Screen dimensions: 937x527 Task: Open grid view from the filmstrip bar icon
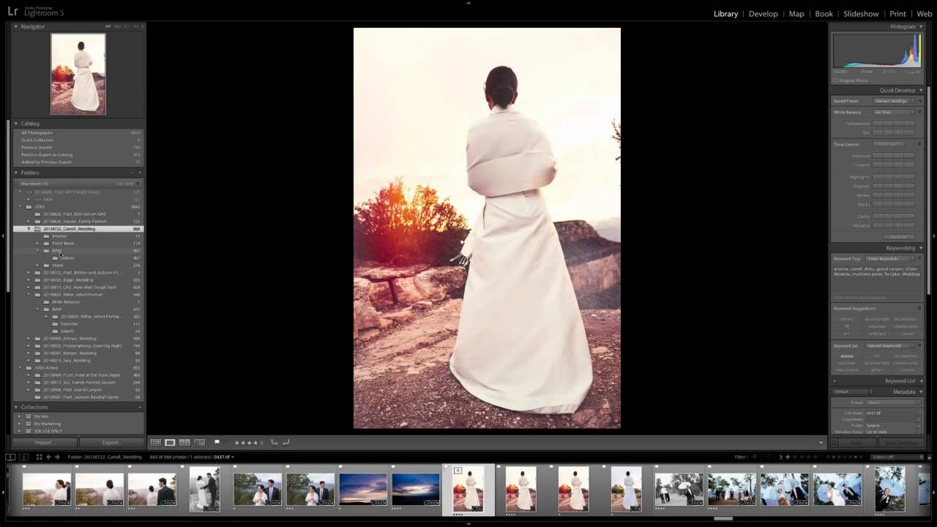(40, 457)
